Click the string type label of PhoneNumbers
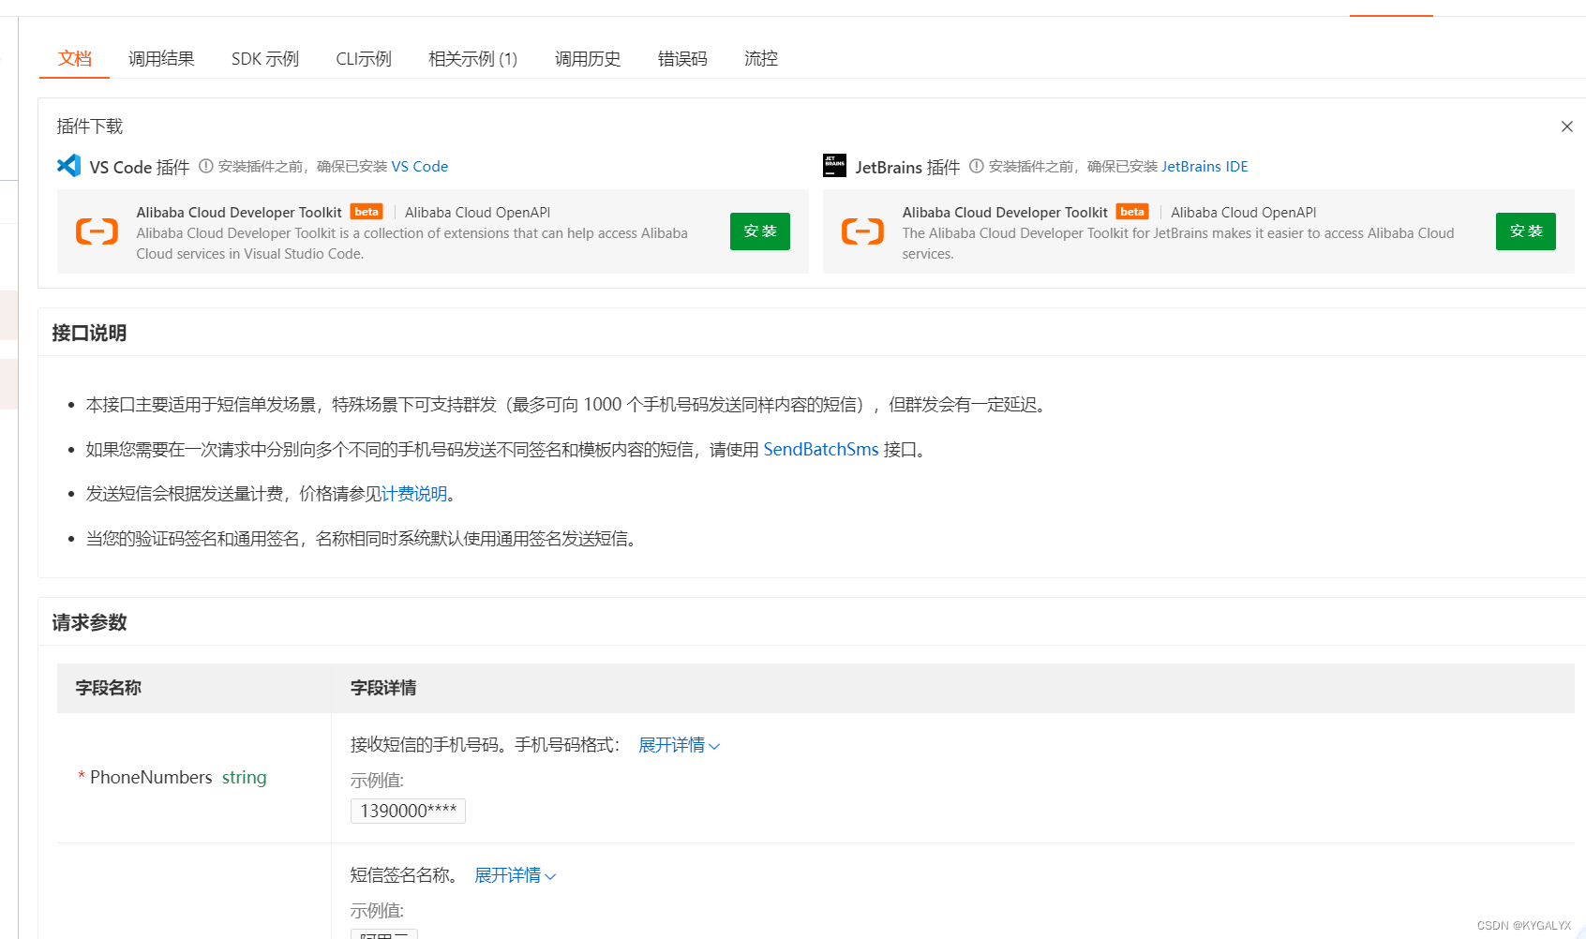Viewport: 1586px width, 939px height. point(245,777)
